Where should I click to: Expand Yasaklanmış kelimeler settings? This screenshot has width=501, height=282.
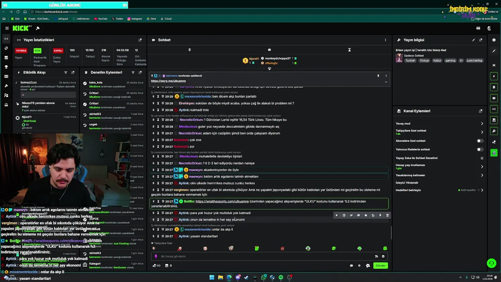[482, 175]
